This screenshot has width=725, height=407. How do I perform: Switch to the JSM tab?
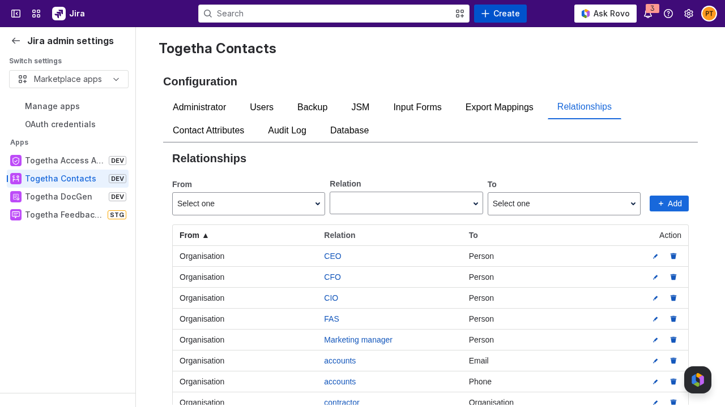pos(360,107)
